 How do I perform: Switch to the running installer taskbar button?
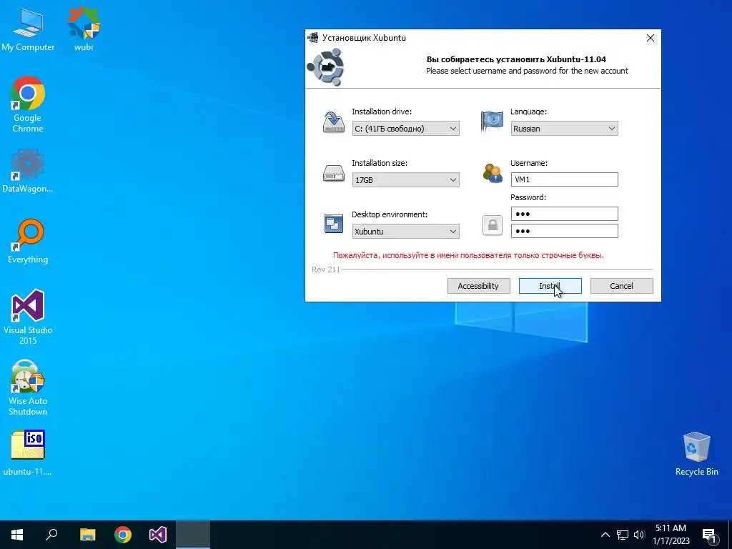coord(193,535)
